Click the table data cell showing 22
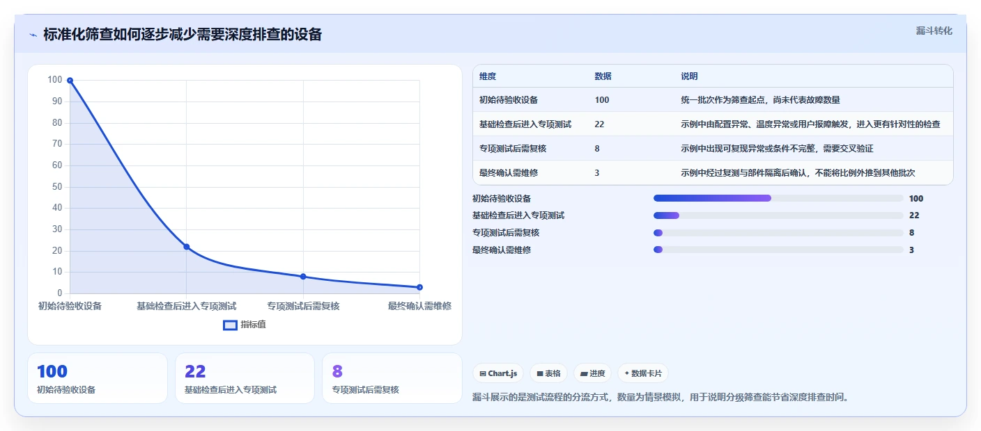The width and height of the screenshot is (981, 431). 599,124
